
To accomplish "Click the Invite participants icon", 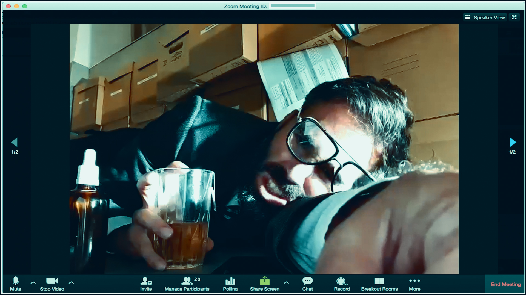I will click(x=146, y=281).
